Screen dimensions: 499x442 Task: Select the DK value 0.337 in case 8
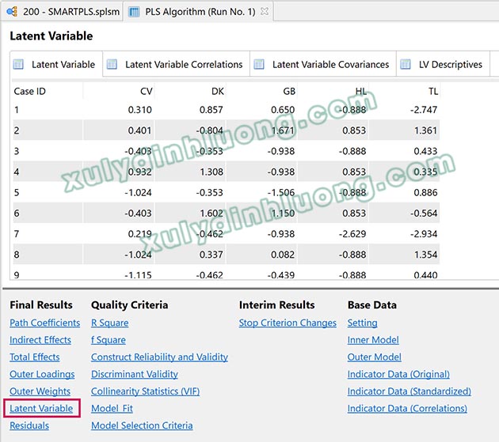click(211, 255)
